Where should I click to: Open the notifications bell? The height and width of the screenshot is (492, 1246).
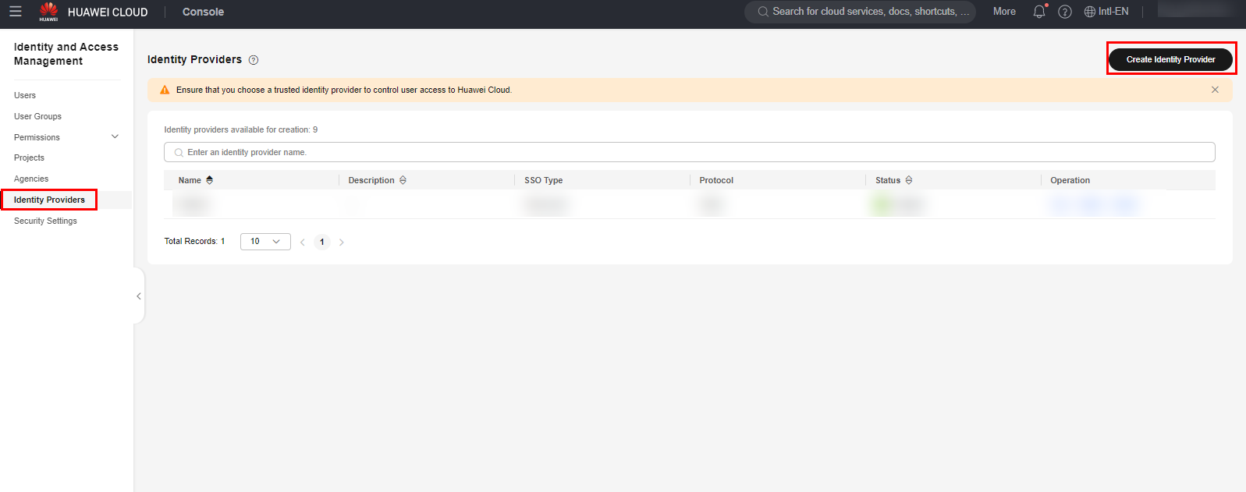(x=1038, y=12)
